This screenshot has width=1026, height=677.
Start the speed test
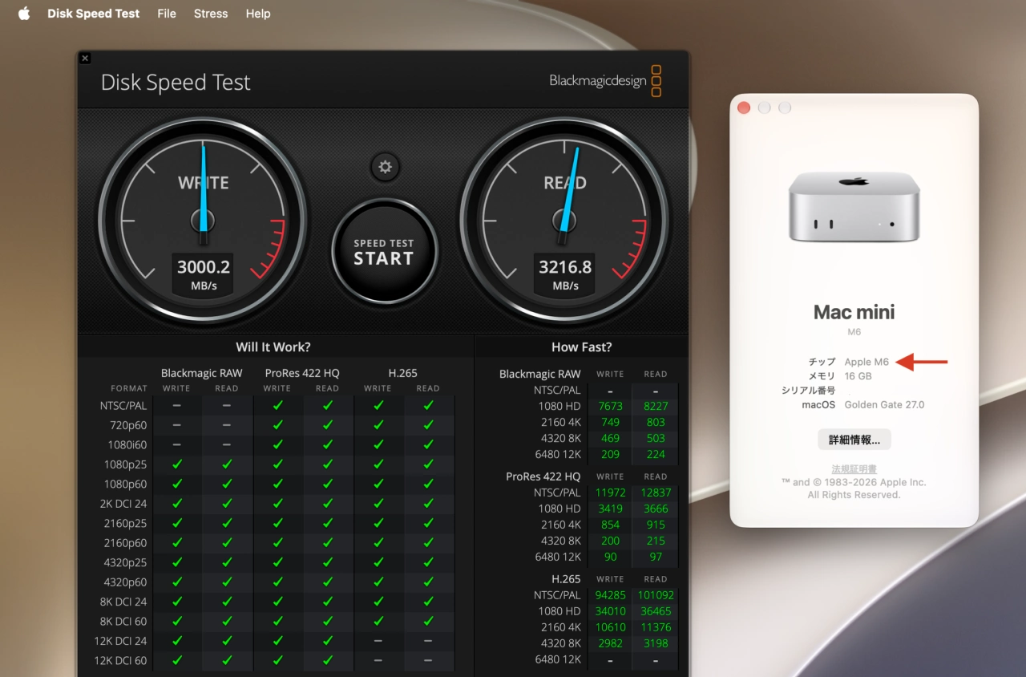pos(384,252)
